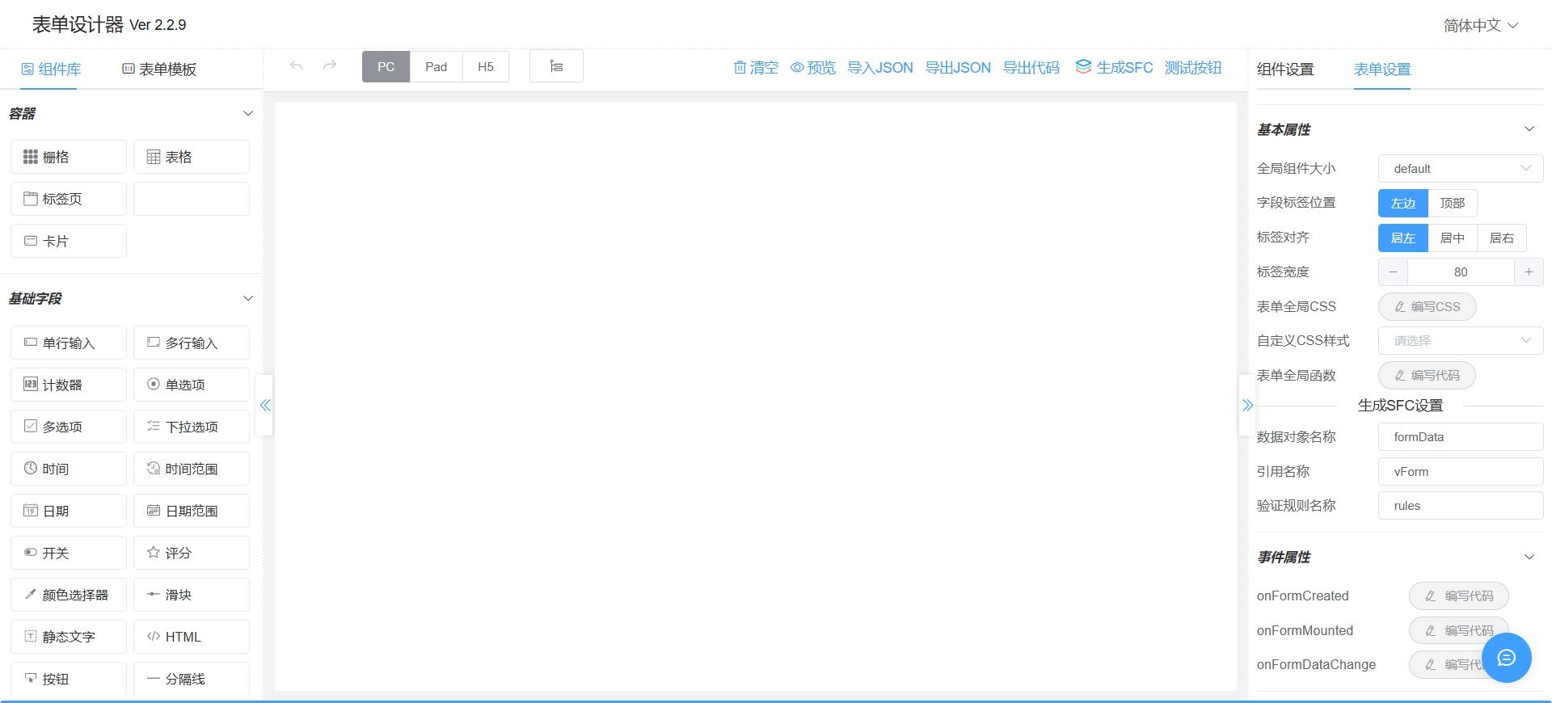Increase label width with plus button
The image size is (1552, 703).
coord(1529,272)
